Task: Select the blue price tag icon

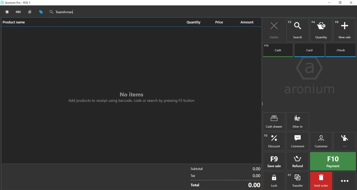Action: click(x=41, y=12)
